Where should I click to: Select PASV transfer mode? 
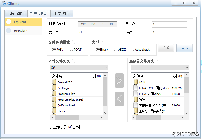coord(58,50)
